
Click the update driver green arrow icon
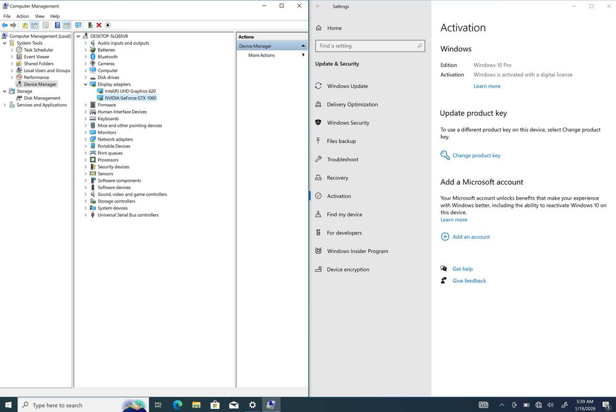click(x=90, y=25)
